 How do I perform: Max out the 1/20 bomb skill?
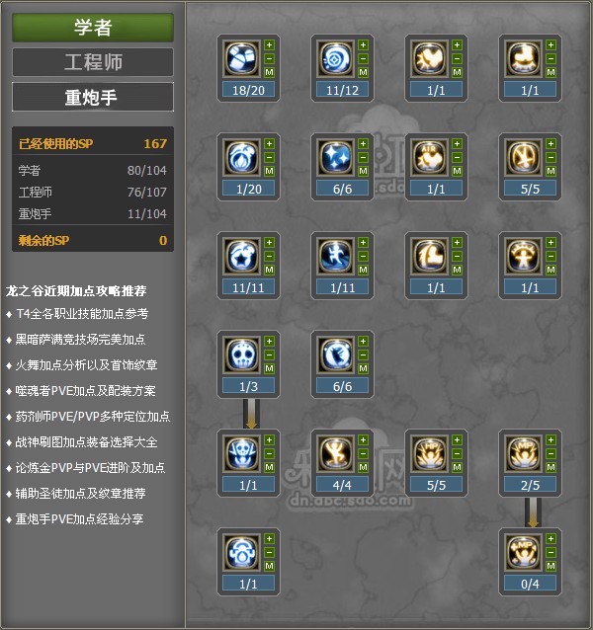coord(269,171)
